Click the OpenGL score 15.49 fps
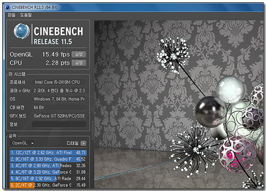The image size is (266, 191). pyautogui.click(x=56, y=55)
